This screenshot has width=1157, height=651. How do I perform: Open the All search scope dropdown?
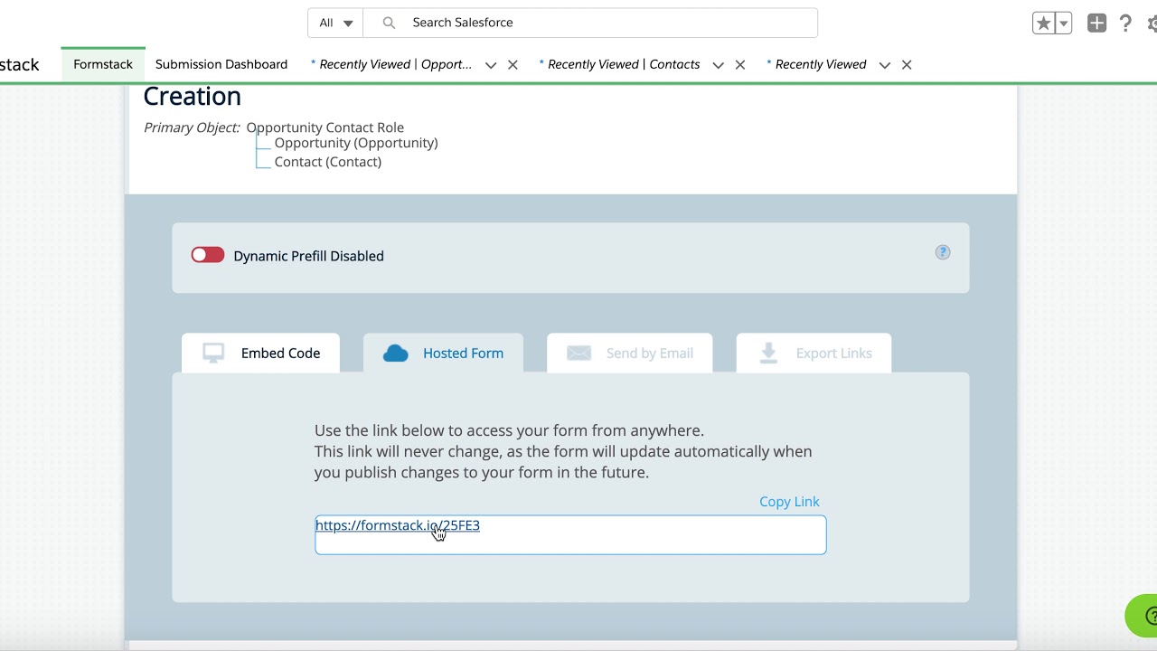tap(335, 23)
